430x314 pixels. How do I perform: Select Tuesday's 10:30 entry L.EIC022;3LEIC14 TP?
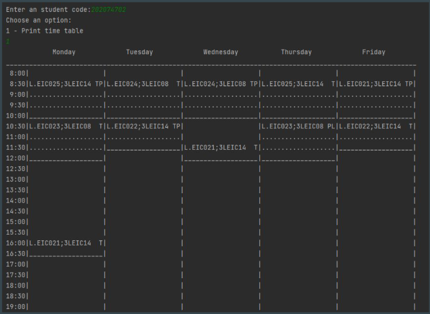[x=143, y=126]
